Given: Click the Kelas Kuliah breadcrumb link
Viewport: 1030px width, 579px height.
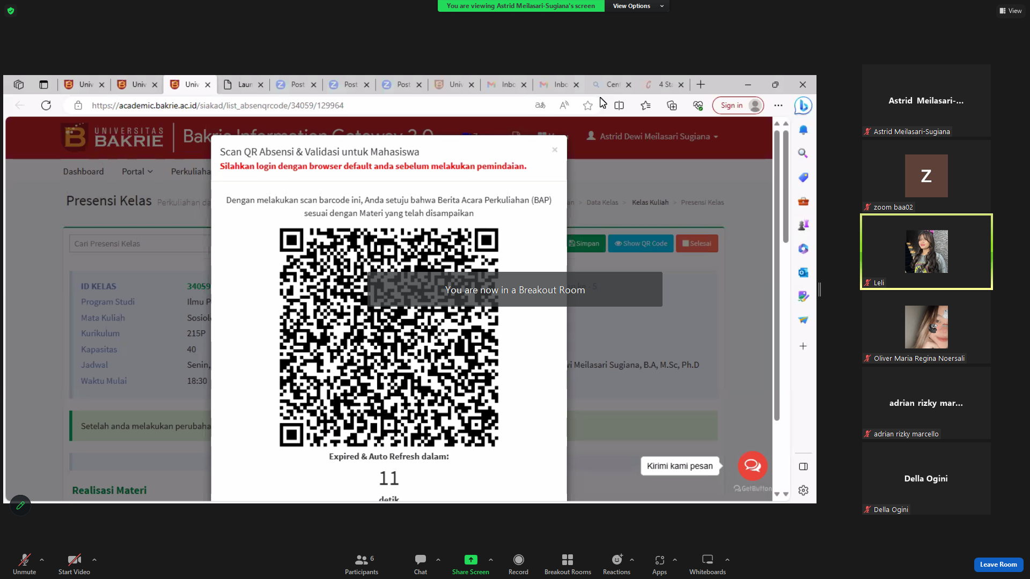Looking at the screenshot, I should point(650,203).
